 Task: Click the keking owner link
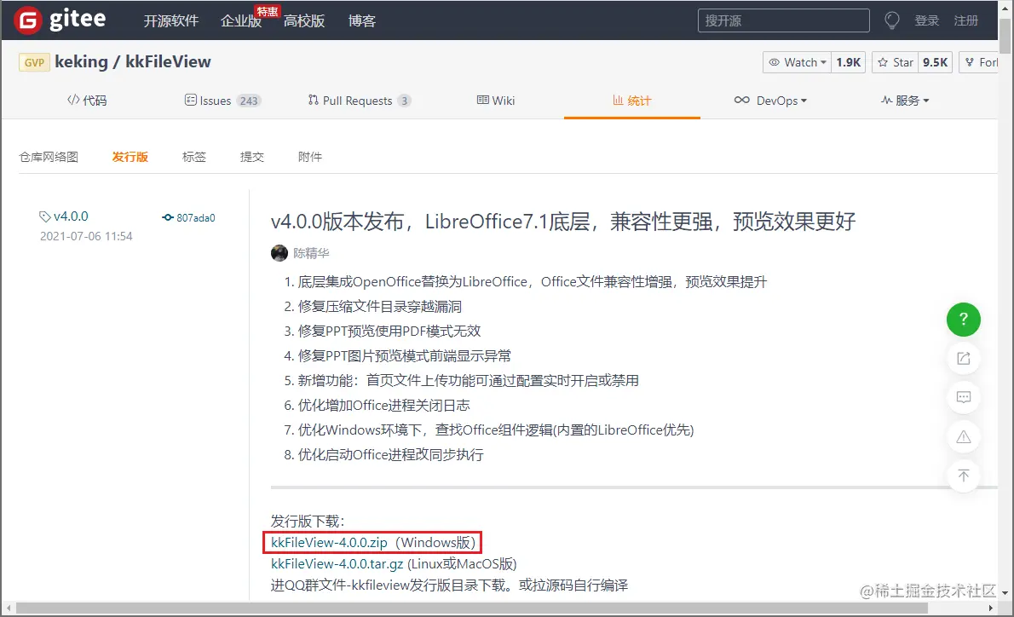pos(81,62)
